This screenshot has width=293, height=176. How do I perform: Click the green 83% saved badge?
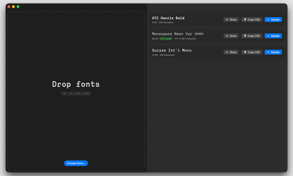tap(166, 39)
